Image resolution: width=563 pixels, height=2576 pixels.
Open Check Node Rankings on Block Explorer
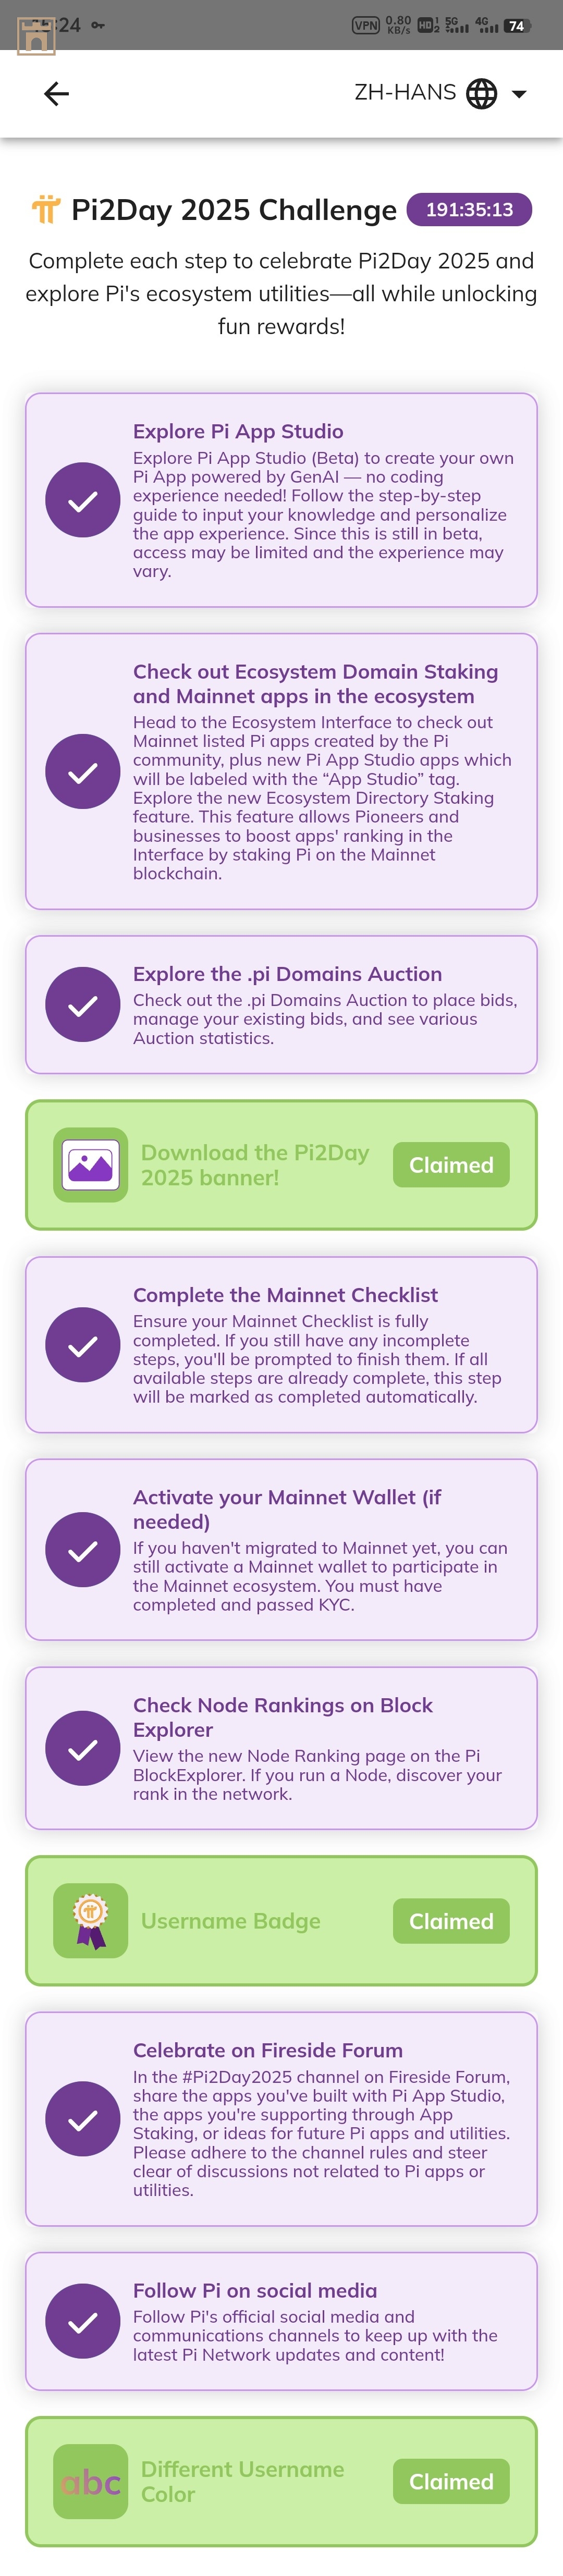point(283,1717)
